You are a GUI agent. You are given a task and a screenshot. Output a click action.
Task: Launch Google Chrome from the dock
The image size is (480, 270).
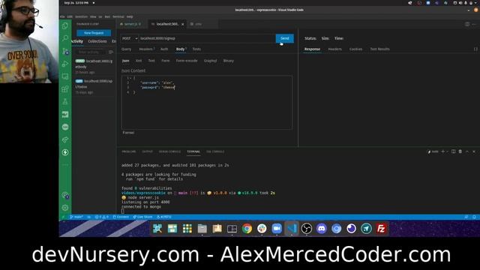(x=247, y=229)
